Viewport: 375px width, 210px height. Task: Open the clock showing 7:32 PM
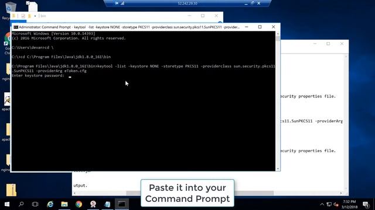point(349,204)
